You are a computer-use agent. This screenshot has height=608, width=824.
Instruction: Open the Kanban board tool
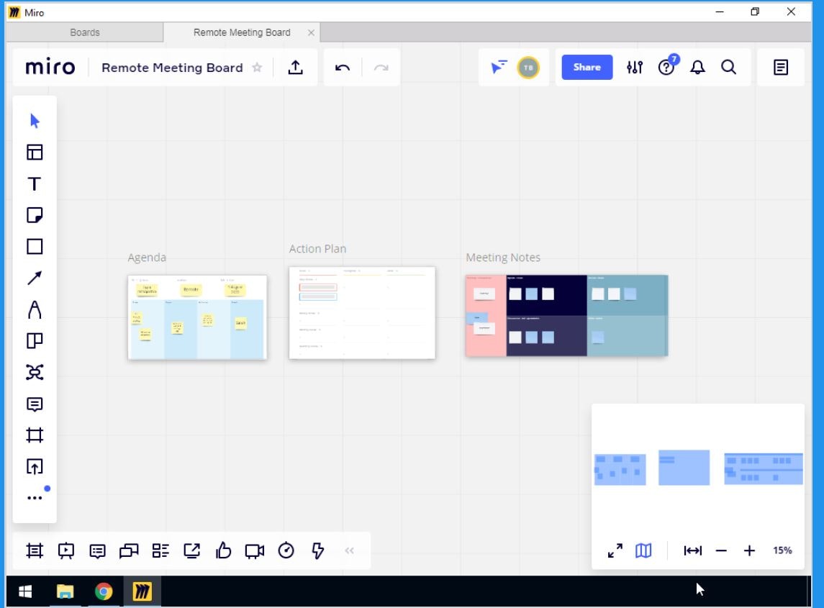pyautogui.click(x=35, y=341)
